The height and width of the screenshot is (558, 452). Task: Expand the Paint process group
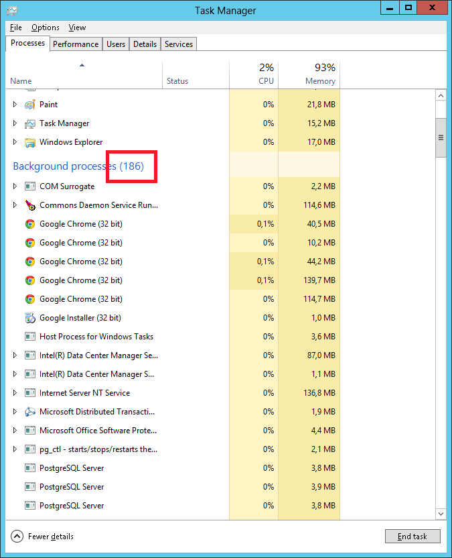click(x=15, y=105)
